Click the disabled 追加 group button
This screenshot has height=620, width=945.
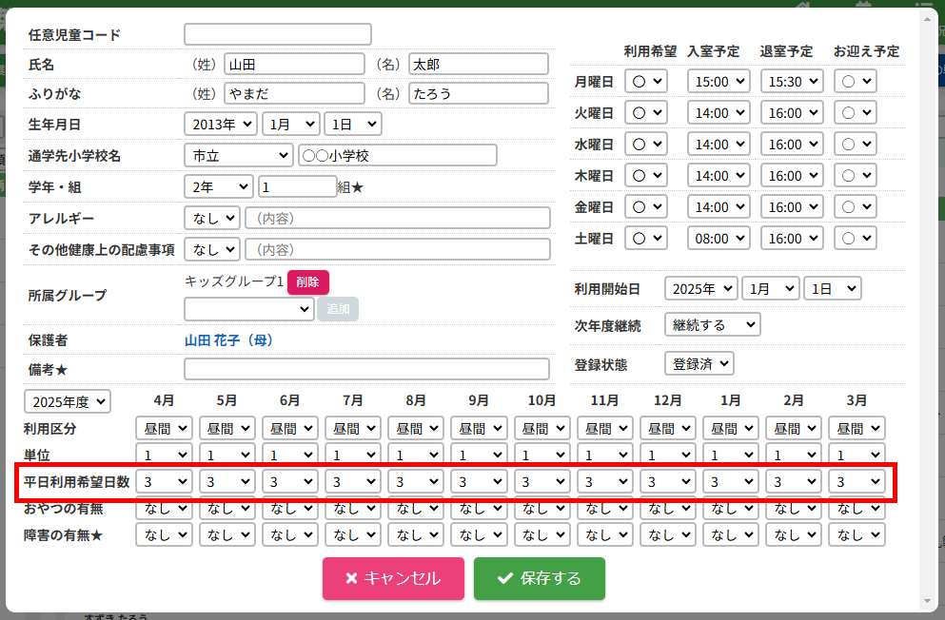(x=338, y=309)
